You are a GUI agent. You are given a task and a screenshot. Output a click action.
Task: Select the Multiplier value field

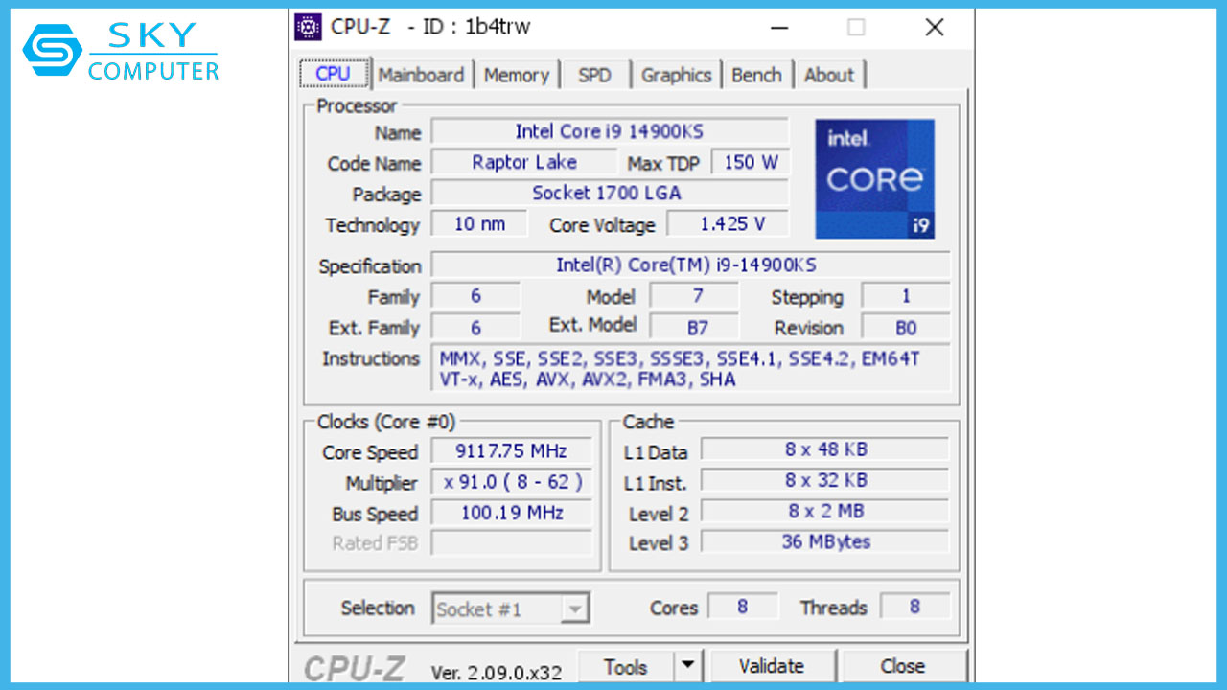pos(512,482)
